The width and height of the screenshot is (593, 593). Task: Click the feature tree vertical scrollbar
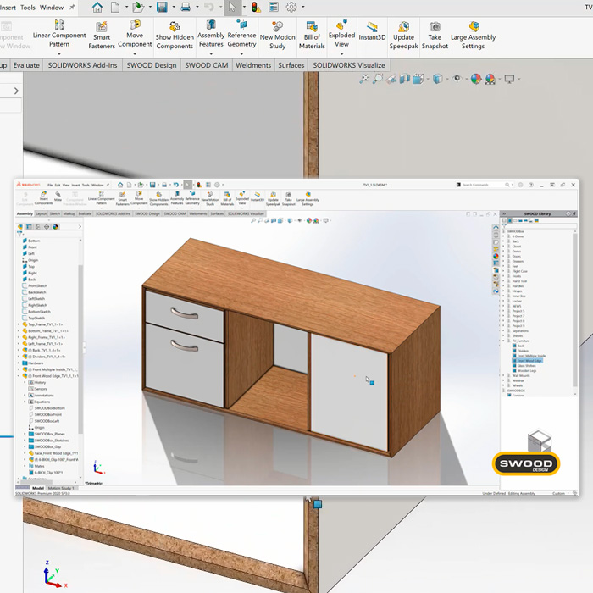click(80, 348)
